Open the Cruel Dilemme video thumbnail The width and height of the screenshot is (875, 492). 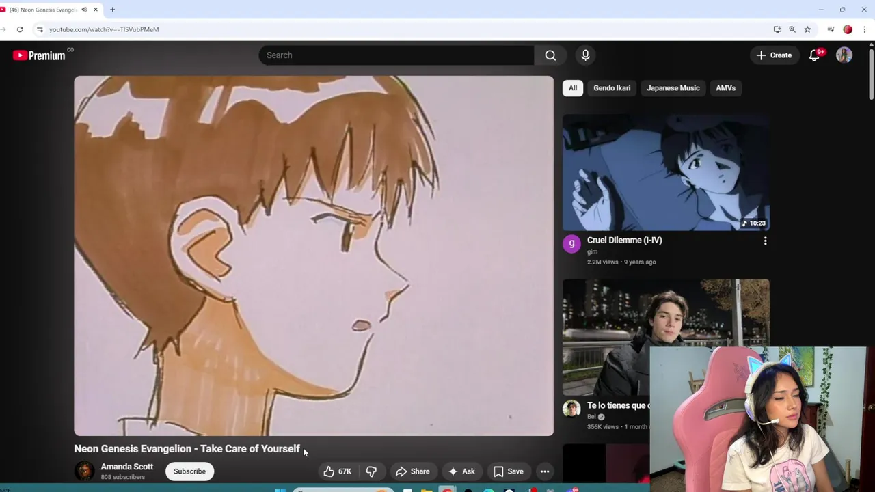click(666, 172)
